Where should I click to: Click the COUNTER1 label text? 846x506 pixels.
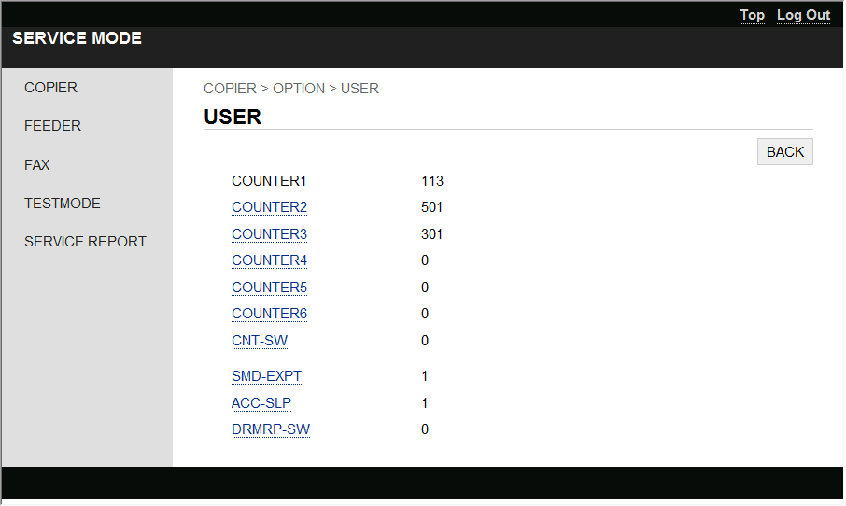coord(269,181)
